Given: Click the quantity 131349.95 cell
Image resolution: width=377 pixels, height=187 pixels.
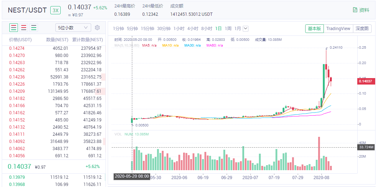Looking at the screenshot, I should 58,91.
